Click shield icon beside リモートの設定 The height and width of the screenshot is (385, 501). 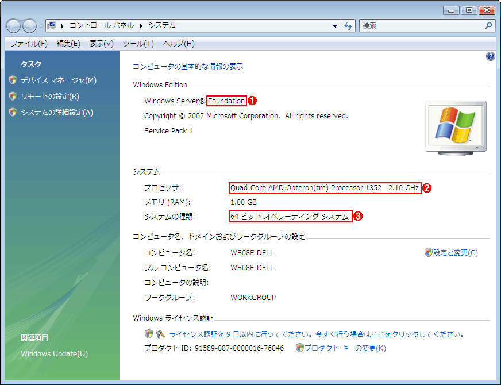(x=13, y=96)
